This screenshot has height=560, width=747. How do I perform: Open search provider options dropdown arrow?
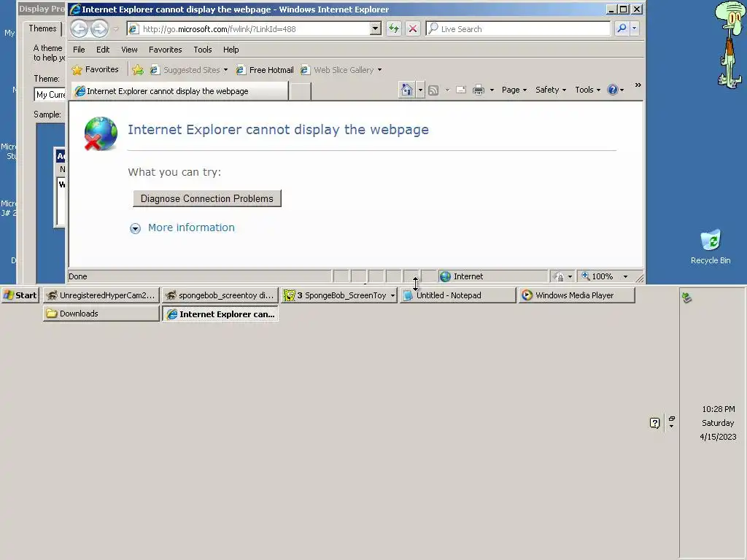click(634, 28)
